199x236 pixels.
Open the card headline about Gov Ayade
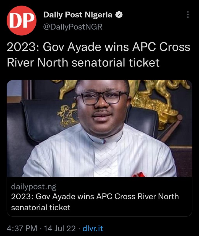pos(95,202)
